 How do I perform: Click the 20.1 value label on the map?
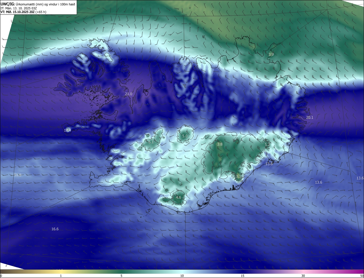click(309, 117)
